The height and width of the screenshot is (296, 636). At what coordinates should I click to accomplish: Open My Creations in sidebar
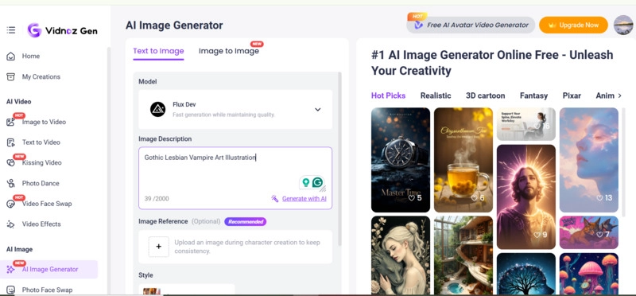pyautogui.click(x=41, y=76)
